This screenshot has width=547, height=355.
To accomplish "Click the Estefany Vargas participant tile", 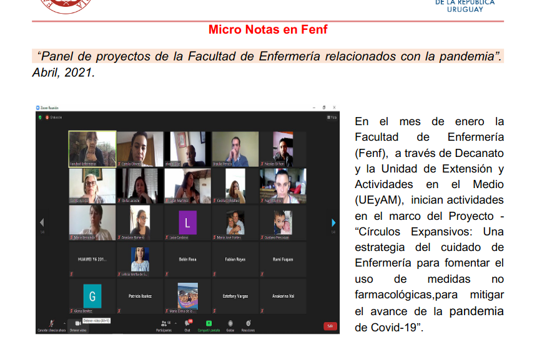I will [235, 296].
